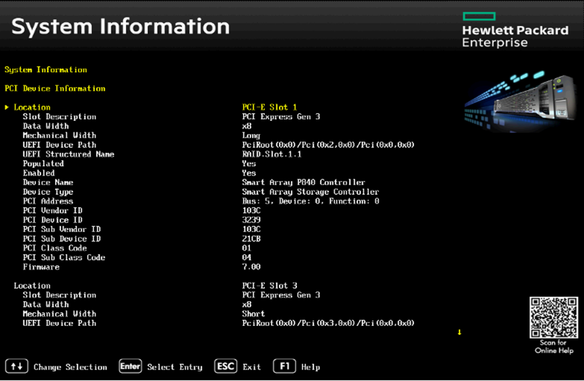584x381 pixels.
Task: Click UEFI path PciRoot(0x0)/Pci(0x2,0x0)/Pci(0x0,0x0)
Action: (x=328, y=145)
